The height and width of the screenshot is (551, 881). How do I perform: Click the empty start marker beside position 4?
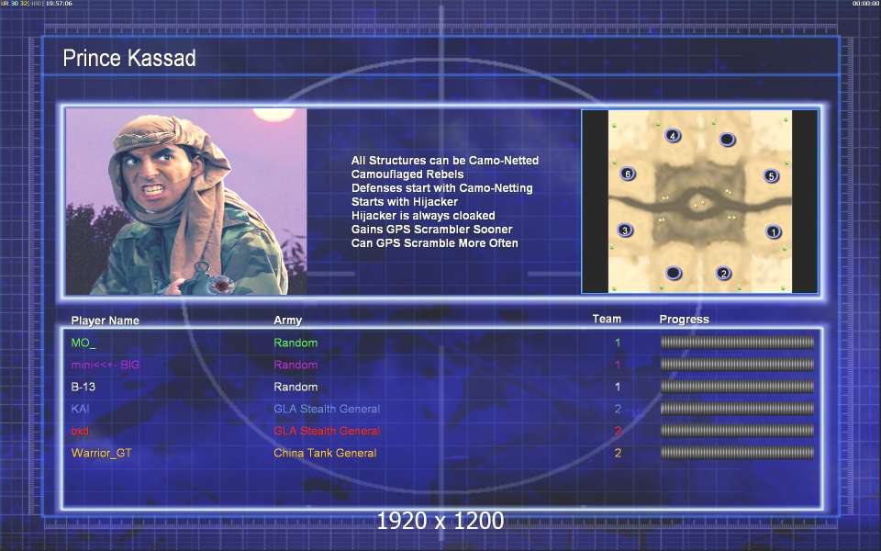pyautogui.click(x=727, y=139)
